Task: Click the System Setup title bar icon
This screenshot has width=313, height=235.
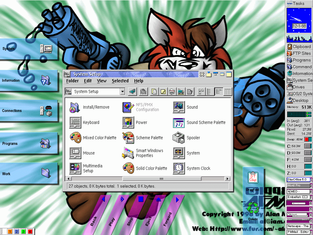Action: point(67,74)
